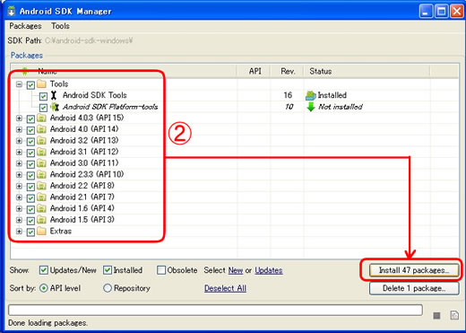Click the green Not installed download arrow icon
466x333 pixels.
click(311, 107)
